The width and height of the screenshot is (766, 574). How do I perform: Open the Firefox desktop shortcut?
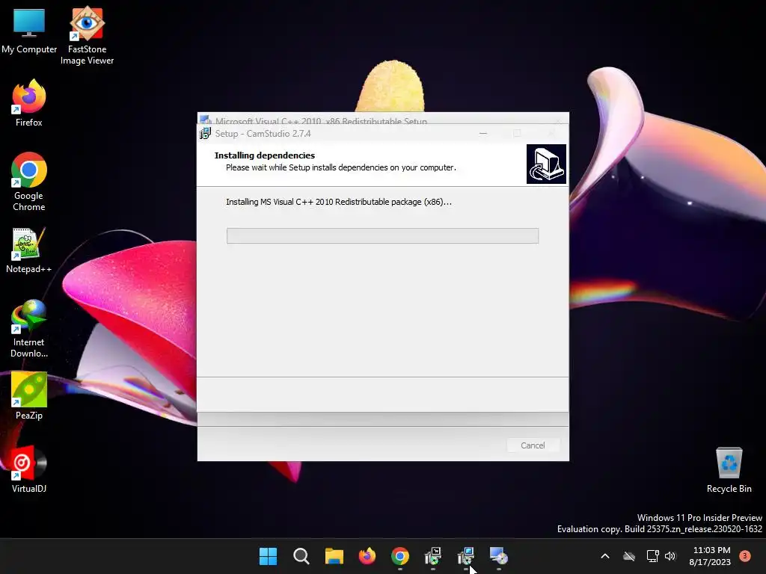[29, 102]
